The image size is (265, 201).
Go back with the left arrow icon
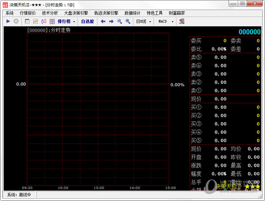point(103,21)
